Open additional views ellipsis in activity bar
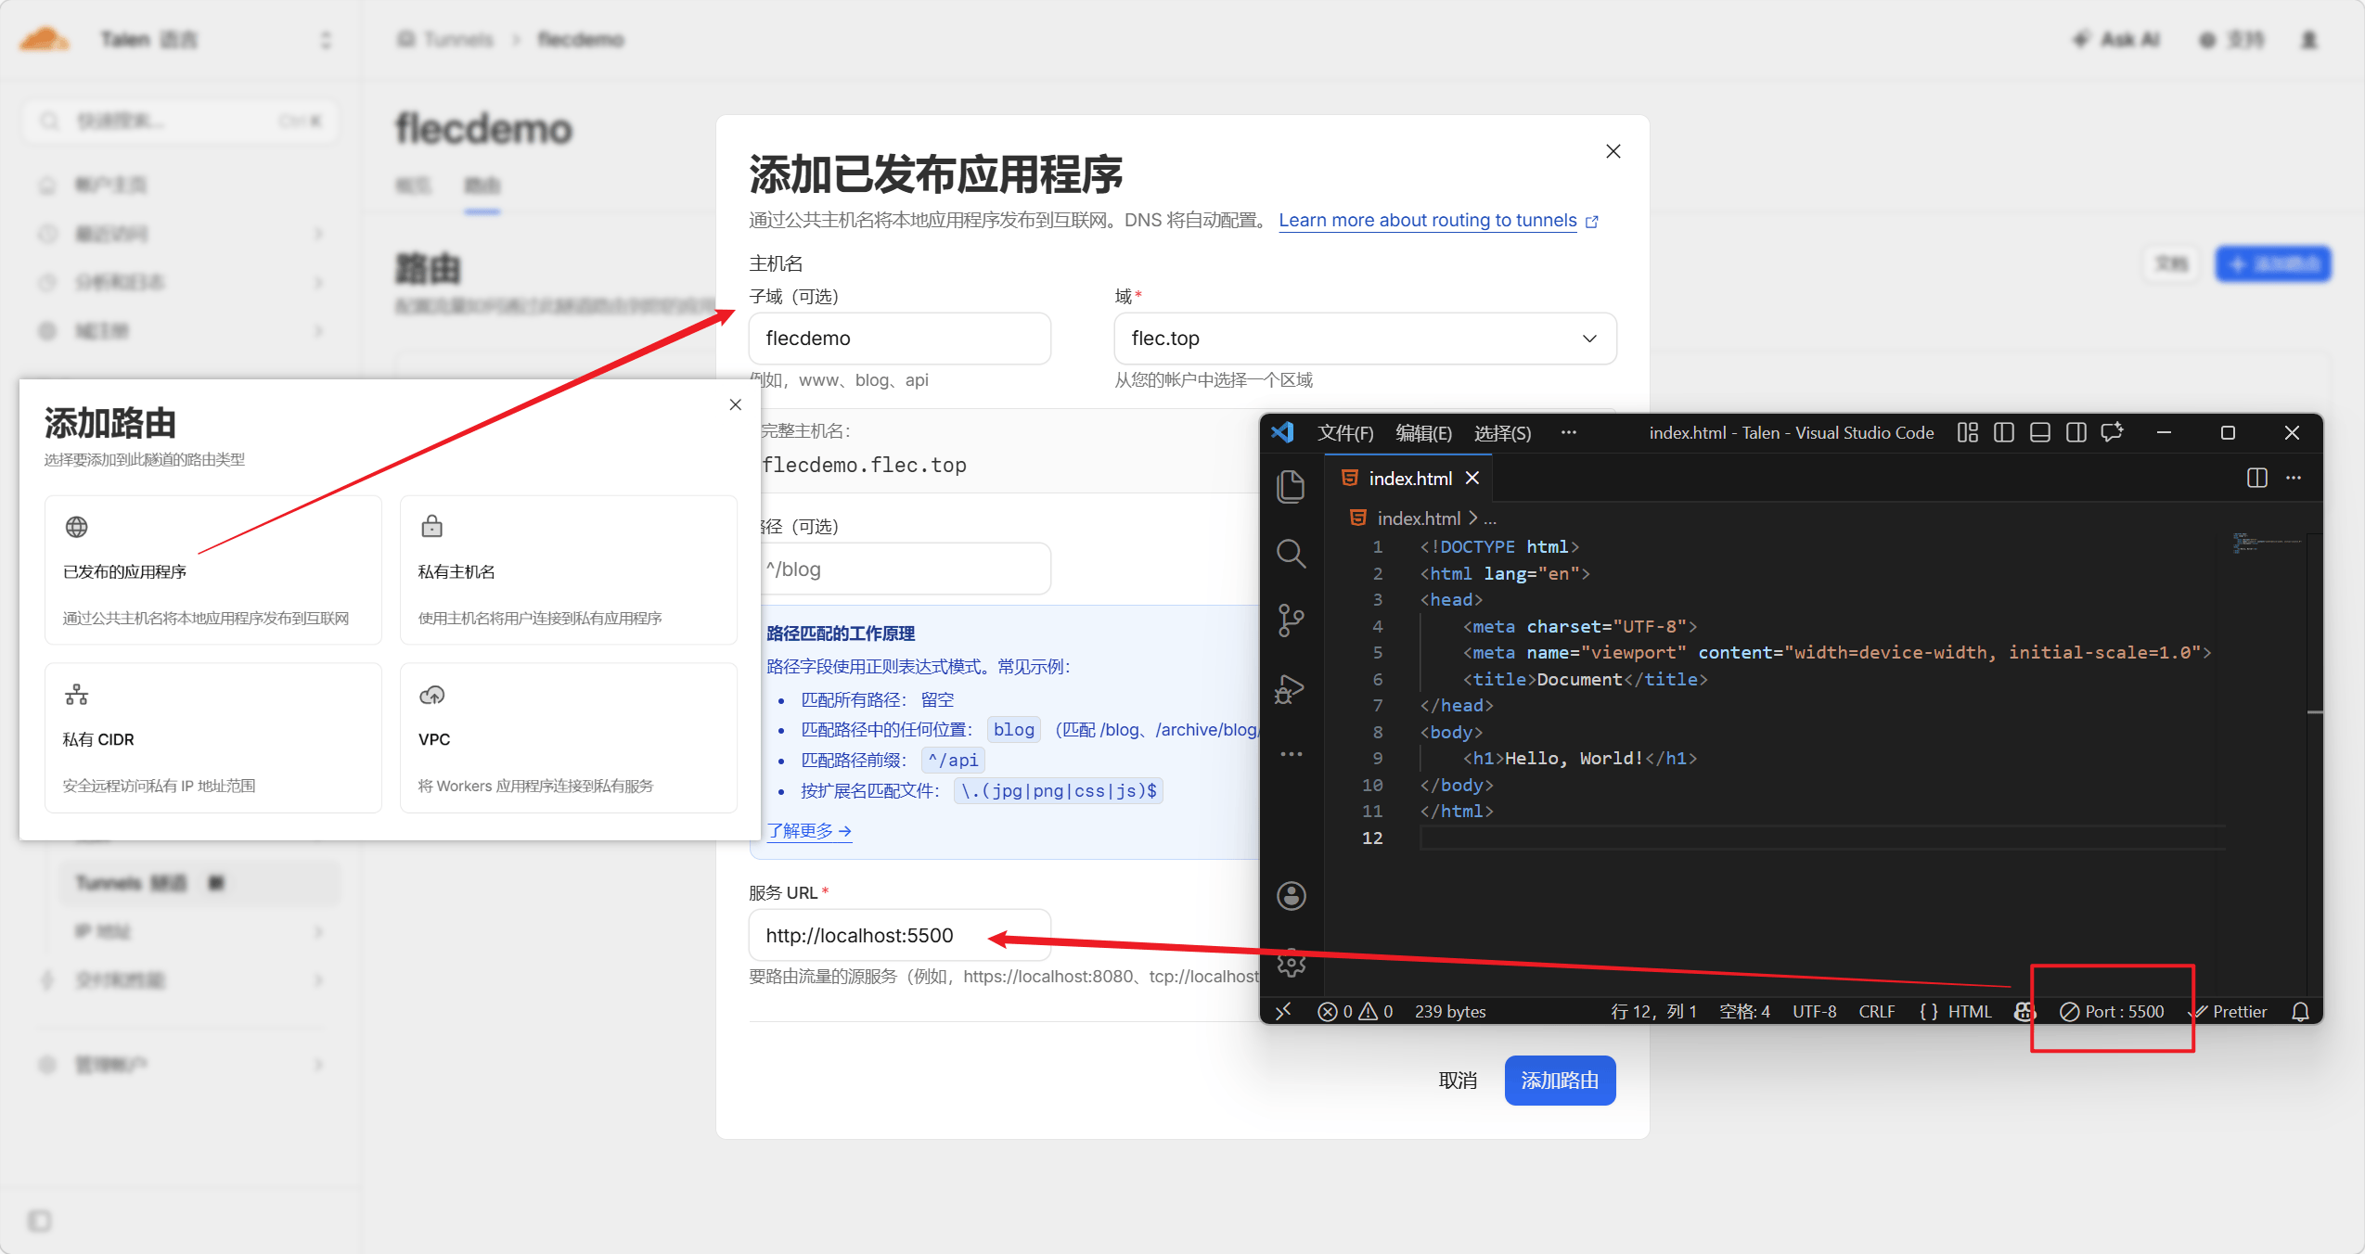2365x1254 pixels. click(1291, 754)
